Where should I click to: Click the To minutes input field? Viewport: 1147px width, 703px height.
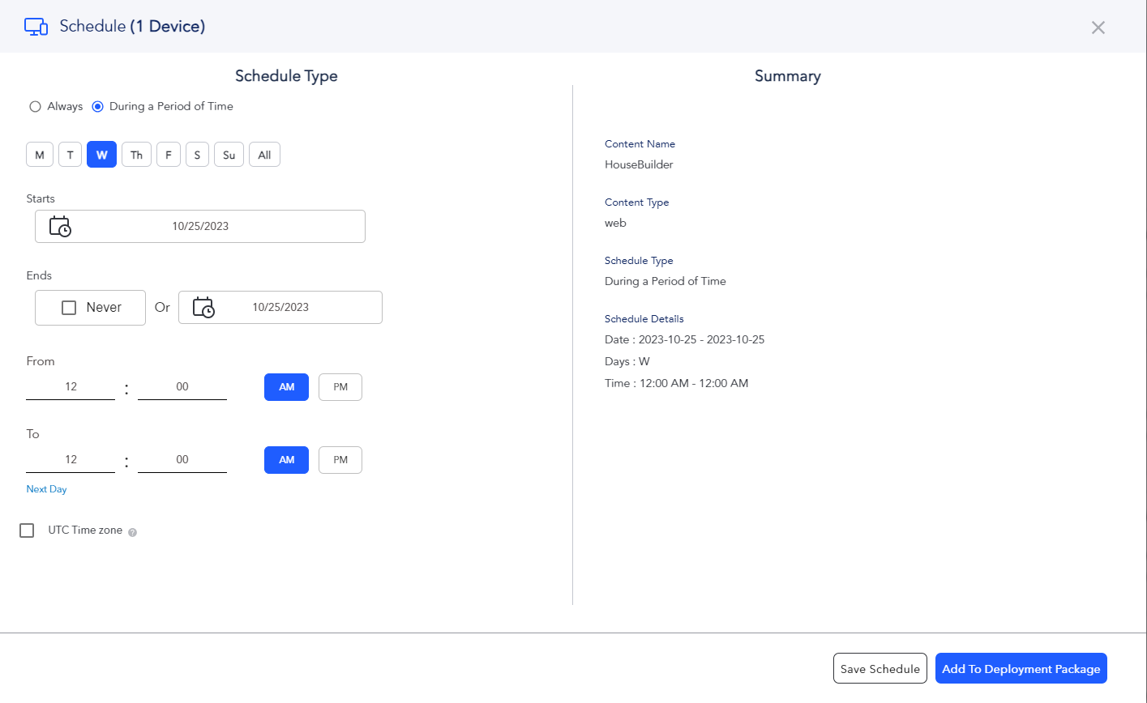[x=182, y=460]
